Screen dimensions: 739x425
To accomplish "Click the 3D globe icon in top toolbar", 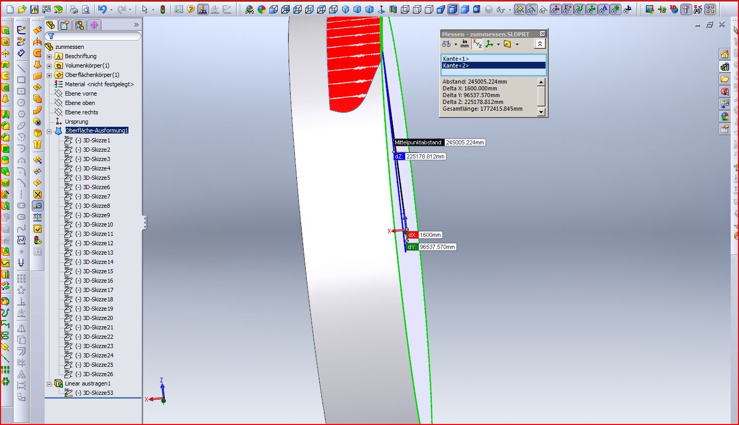I will click(x=673, y=9).
